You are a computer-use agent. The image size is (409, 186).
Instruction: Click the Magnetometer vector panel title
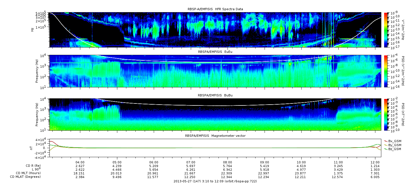coord(215,136)
